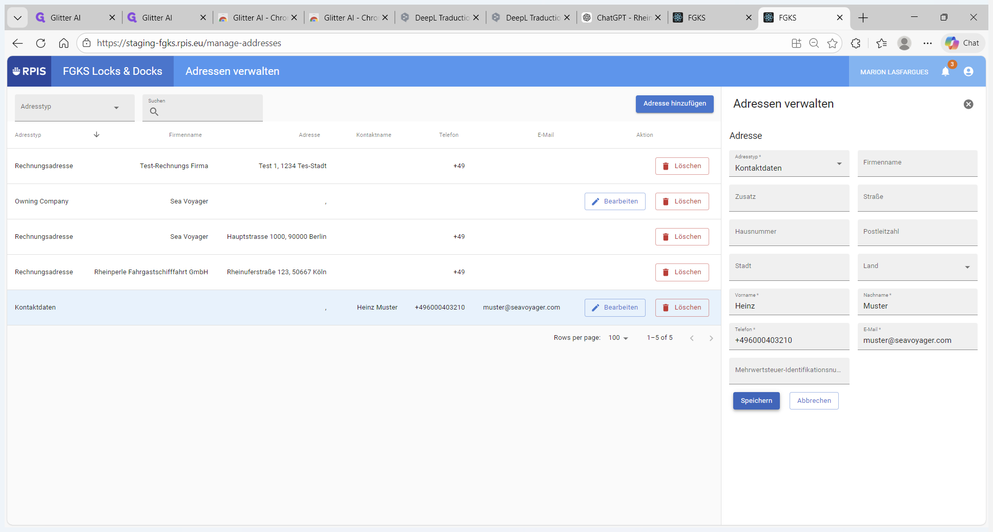Delete the Rheinperle Fahrgastschifffahrt GmbH address
This screenshot has height=532, width=993.
pos(681,272)
